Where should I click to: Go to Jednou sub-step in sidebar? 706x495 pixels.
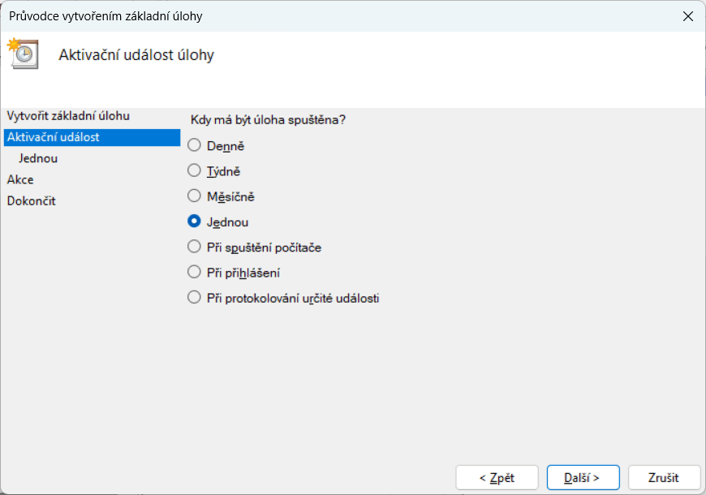(38, 158)
